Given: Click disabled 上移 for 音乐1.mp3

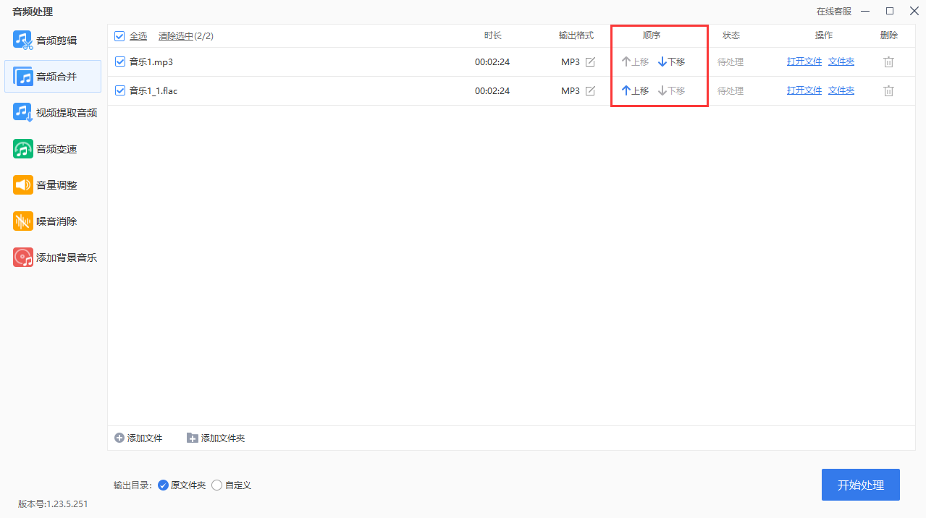Looking at the screenshot, I should [635, 62].
